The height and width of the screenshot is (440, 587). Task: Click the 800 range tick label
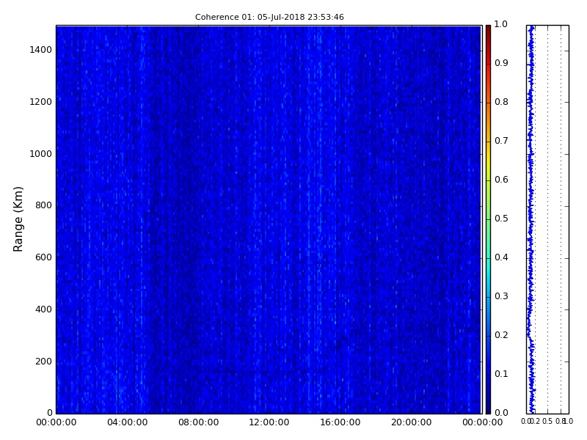tap(43, 205)
